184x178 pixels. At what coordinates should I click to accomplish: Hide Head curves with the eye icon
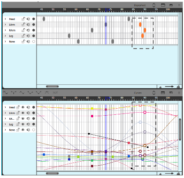point(23,107)
